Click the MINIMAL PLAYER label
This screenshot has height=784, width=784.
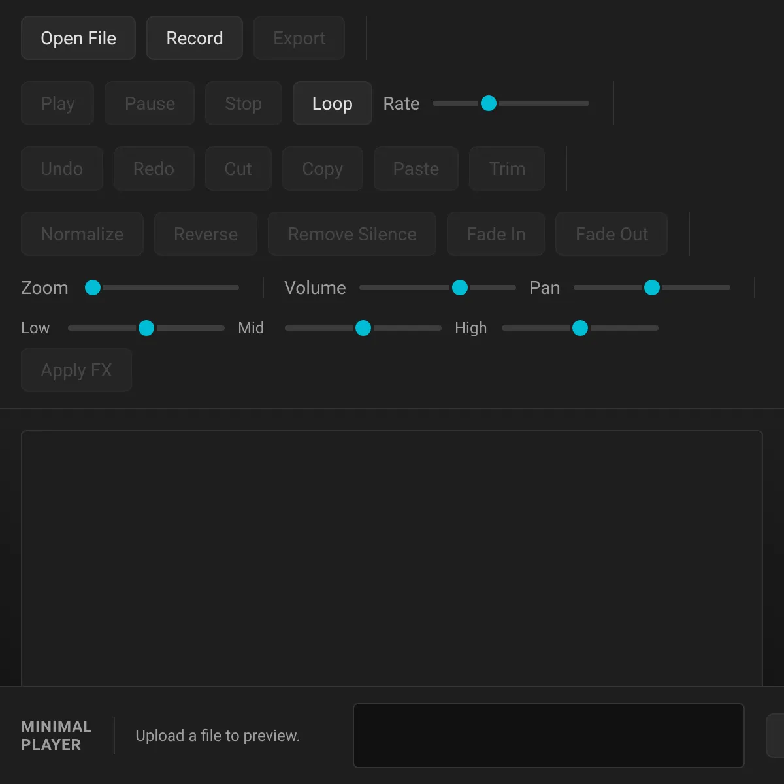pos(56,736)
